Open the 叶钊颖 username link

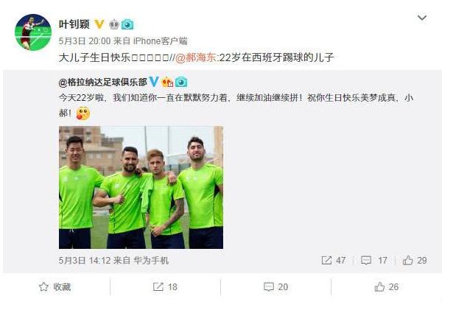(74, 24)
